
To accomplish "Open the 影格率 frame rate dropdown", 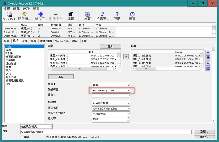I will click(111, 103).
